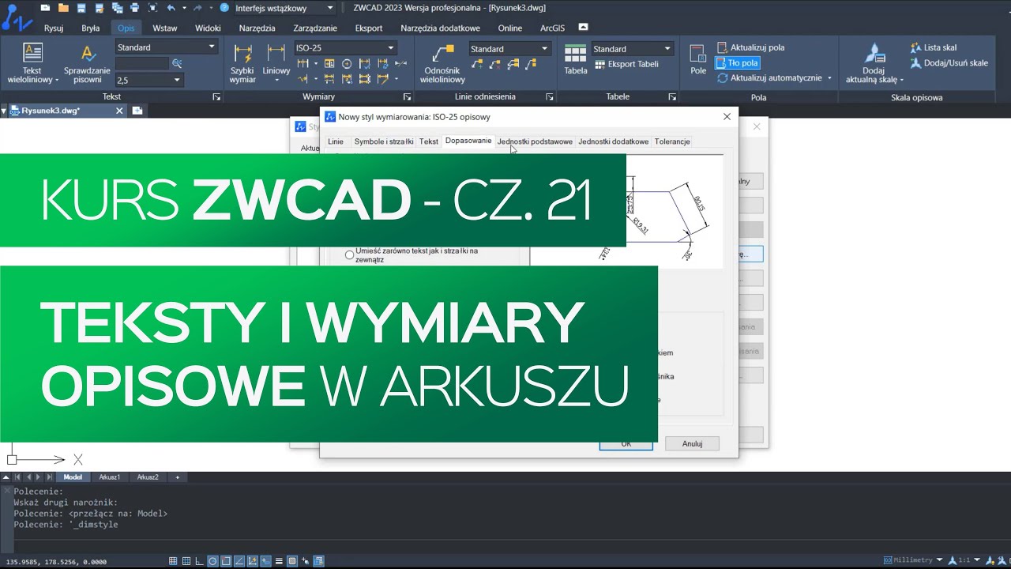Switch to the Tolerancje tab
The height and width of the screenshot is (569, 1011).
click(x=672, y=141)
